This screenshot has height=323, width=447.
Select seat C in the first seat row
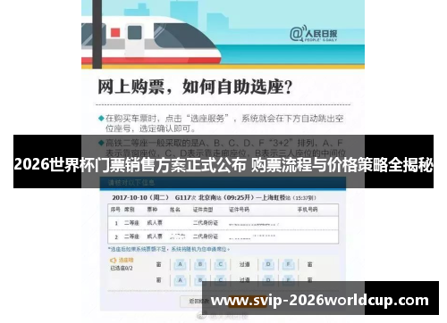coord(221,264)
